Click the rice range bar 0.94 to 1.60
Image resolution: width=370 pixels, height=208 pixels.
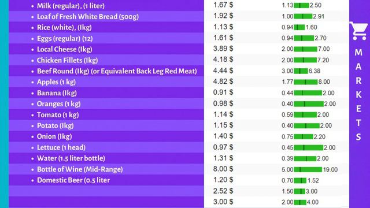(x=299, y=27)
